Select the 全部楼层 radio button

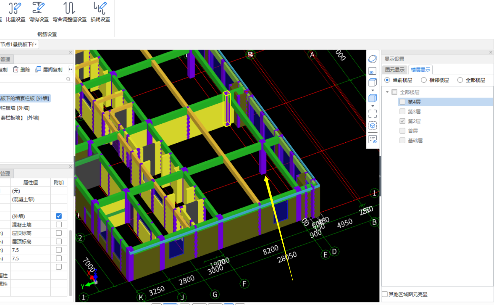[x=460, y=80]
